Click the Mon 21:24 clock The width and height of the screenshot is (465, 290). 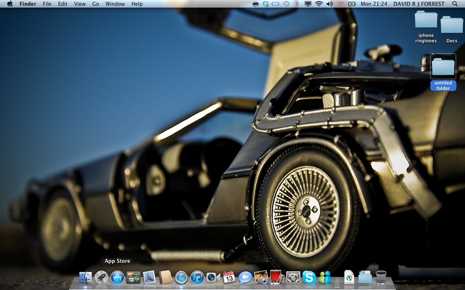point(374,4)
